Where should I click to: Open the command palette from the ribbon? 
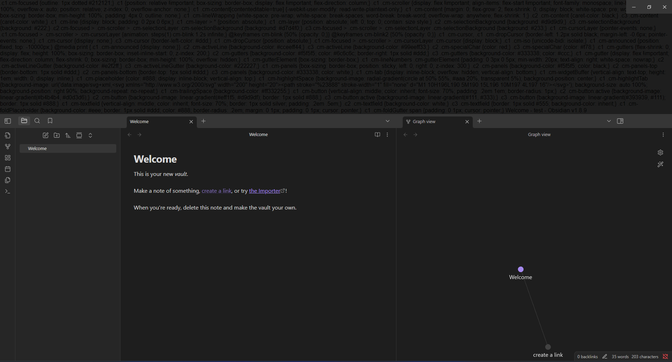click(8, 191)
